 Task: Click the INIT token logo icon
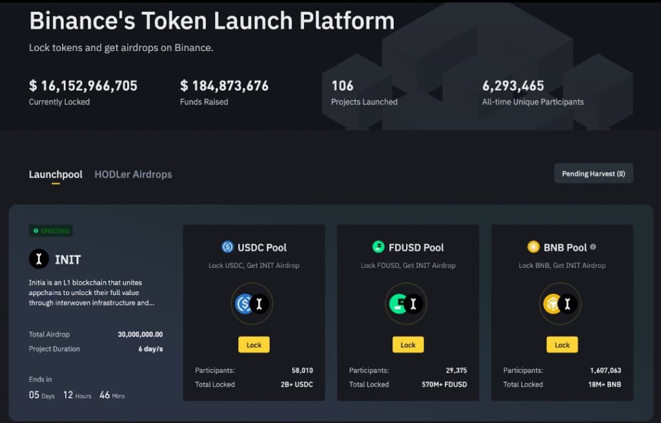[39, 260]
